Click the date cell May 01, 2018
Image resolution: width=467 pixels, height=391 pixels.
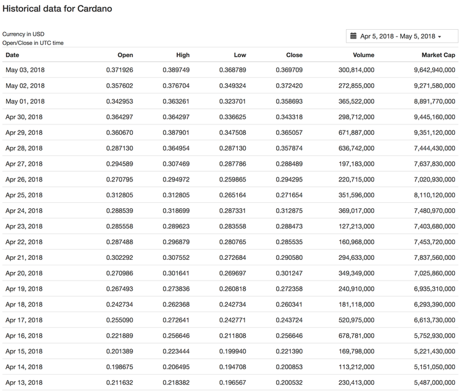coord(25,101)
